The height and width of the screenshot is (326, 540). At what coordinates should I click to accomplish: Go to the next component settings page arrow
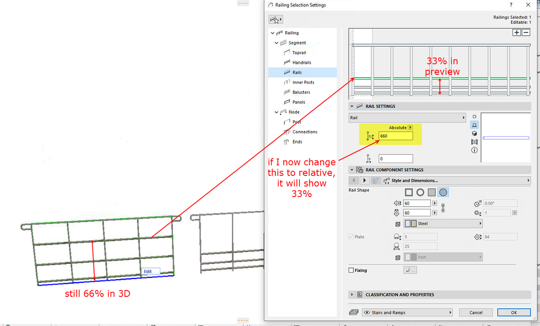click(x=364, y=180)
